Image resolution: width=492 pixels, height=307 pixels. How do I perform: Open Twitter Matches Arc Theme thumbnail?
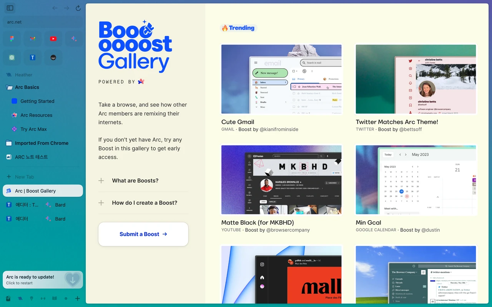coord(416,79)
